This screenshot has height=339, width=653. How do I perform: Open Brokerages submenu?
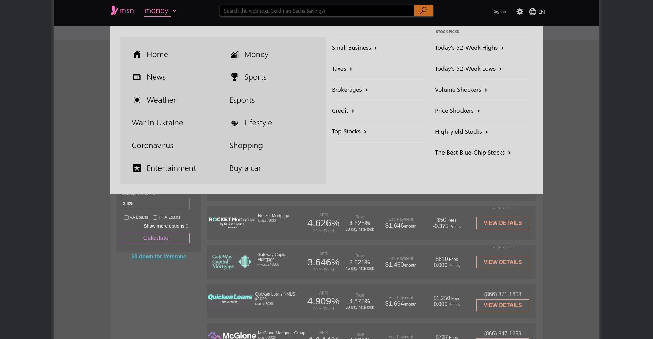click(350, 90)
